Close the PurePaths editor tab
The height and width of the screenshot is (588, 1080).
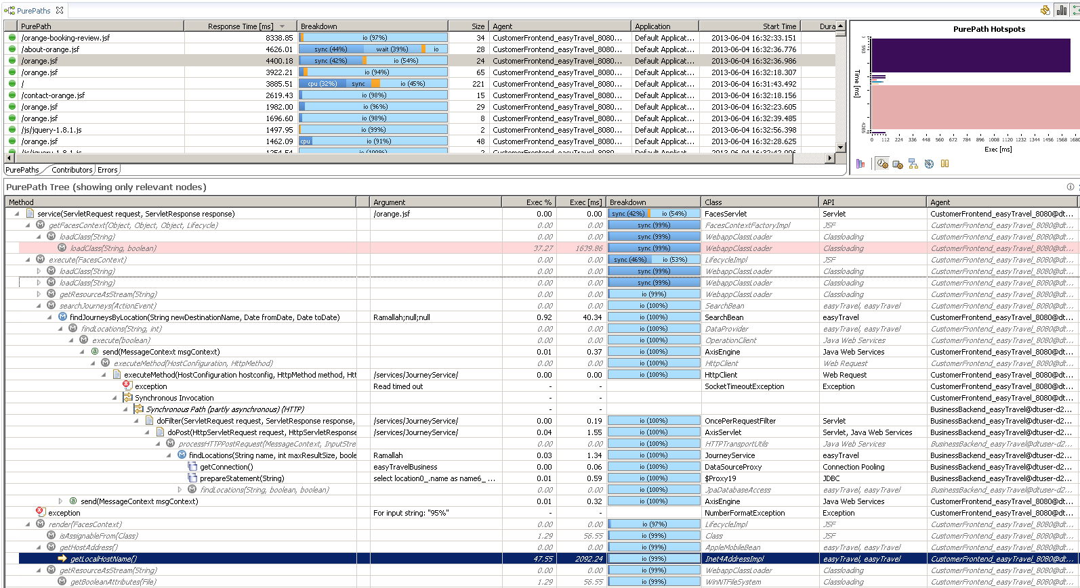pos(60,10)
